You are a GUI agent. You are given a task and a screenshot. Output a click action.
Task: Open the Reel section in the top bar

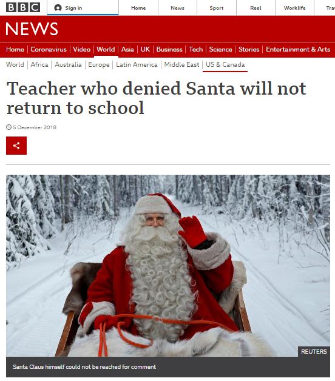tap(255, 8)
